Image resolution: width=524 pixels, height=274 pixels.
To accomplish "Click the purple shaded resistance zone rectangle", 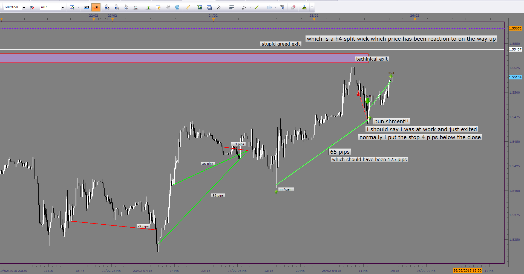I will [x=184, y=58].
